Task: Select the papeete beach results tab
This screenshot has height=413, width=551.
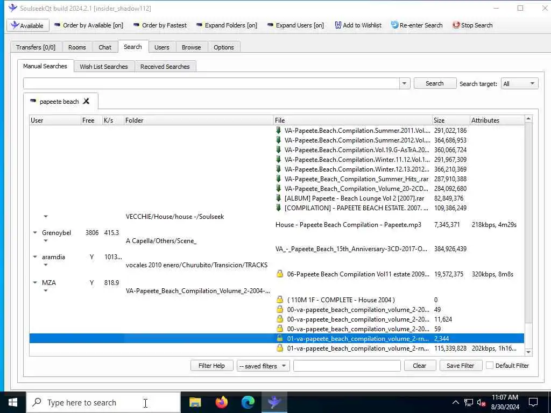Action: coord(59,102)
